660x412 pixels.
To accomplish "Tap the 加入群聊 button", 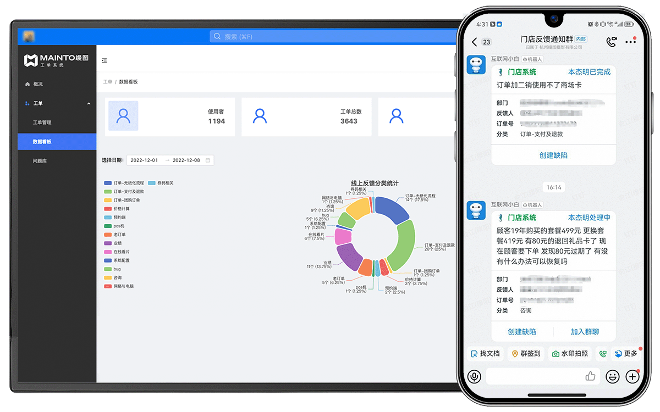I will point(585,332).
